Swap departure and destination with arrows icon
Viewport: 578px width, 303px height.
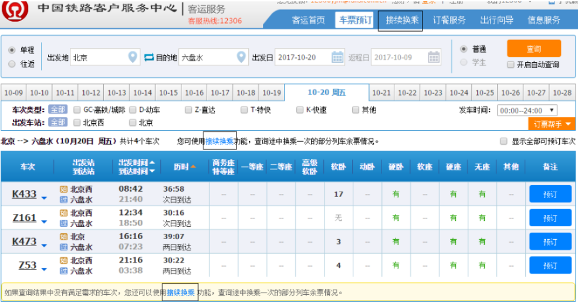pos(149,57)
